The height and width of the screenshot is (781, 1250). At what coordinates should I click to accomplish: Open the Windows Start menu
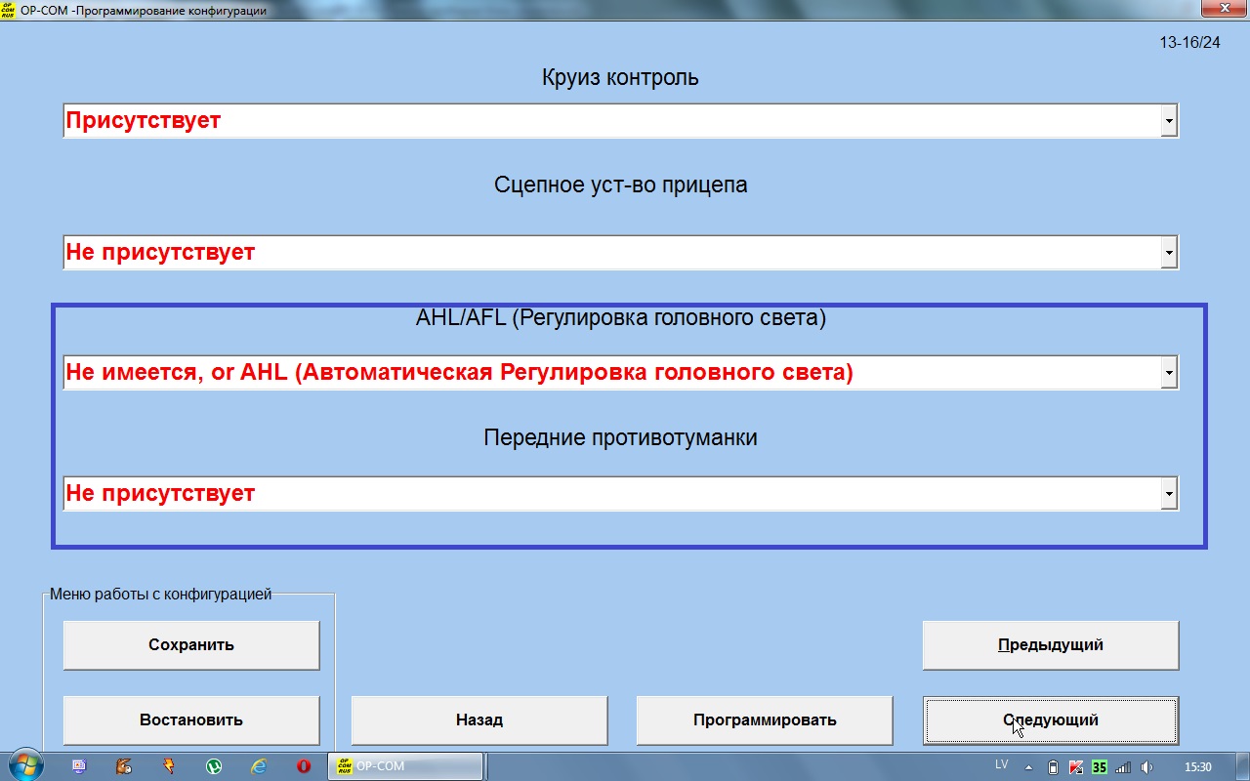(23, 766)
